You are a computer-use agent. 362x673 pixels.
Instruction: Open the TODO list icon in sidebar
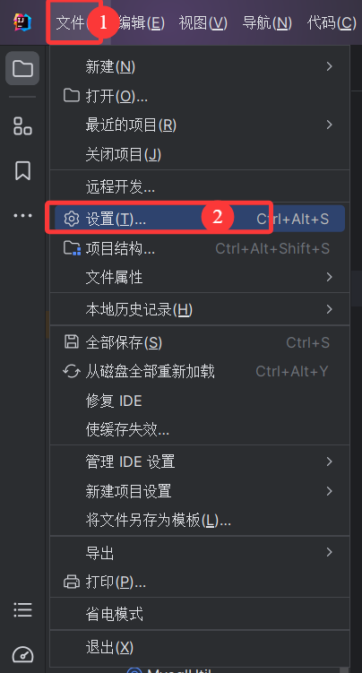pos(22,609)
